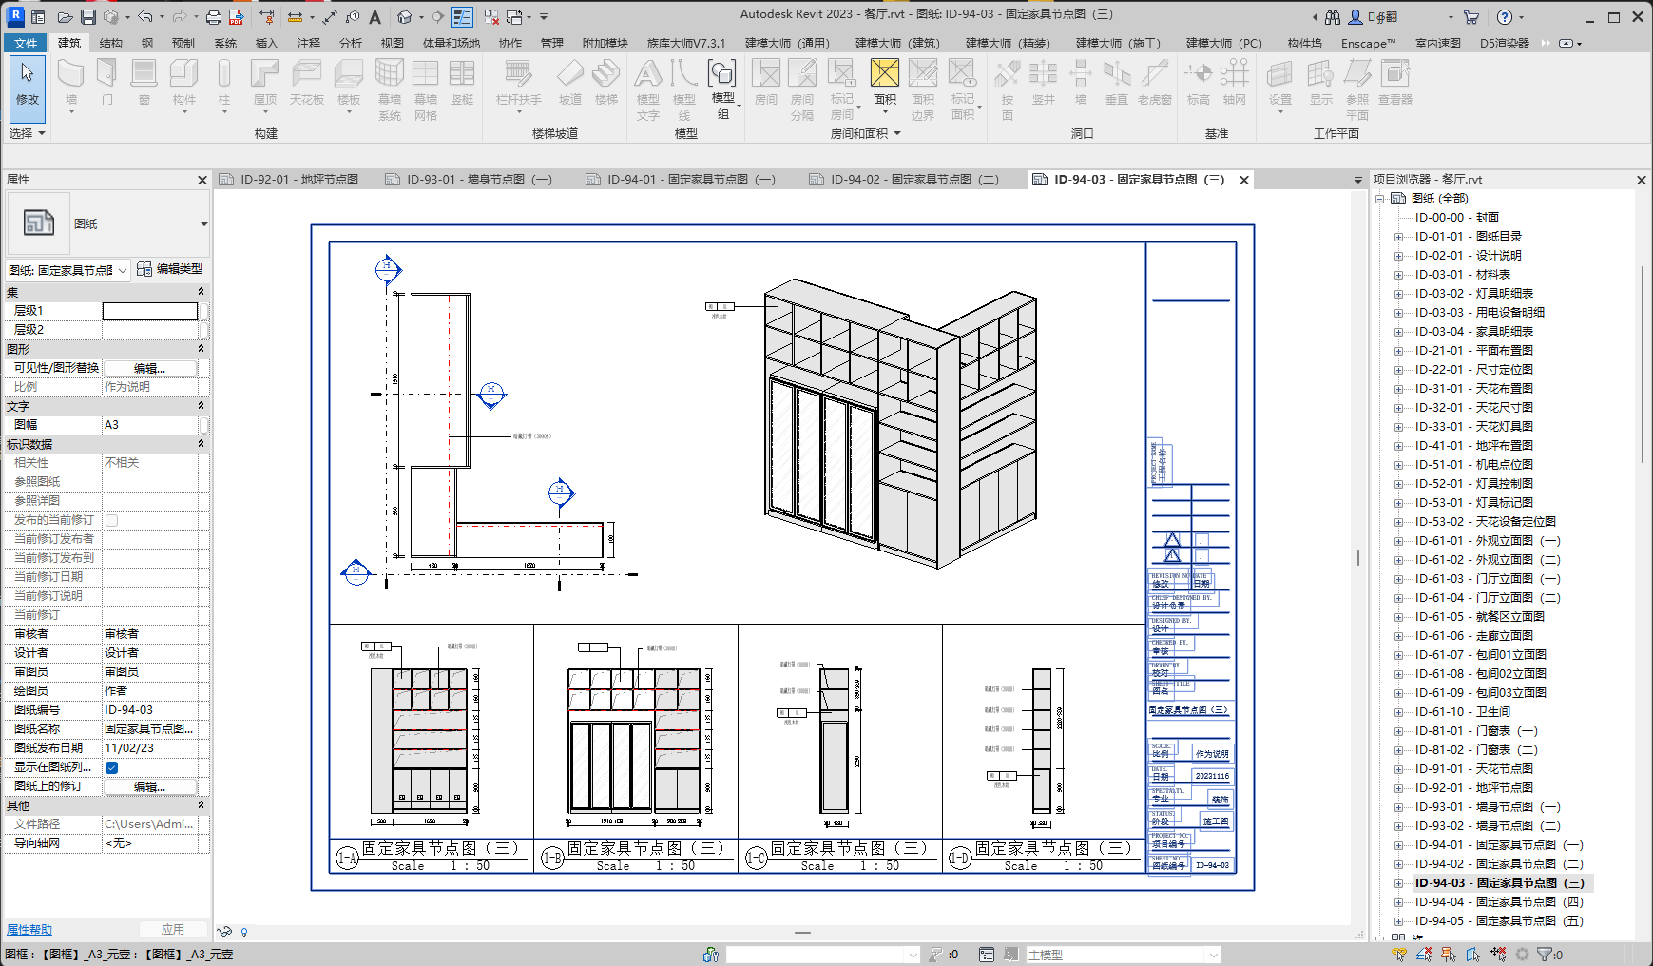This screenshot has height=966, width=1653.
Task: Open the 图纸 type selector dropdown
Action: tap(203, 224)
